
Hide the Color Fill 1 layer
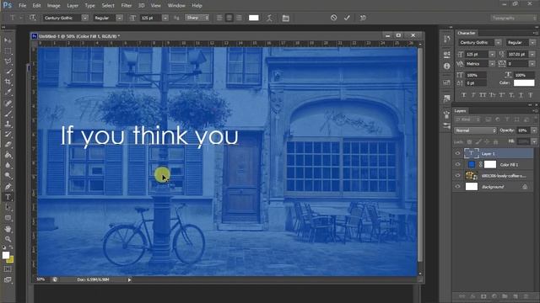[457, 165]
